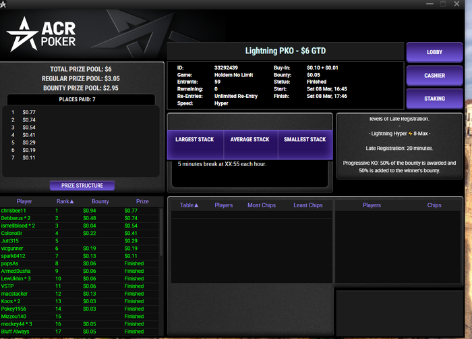Select the Average Stack tab

click(250, 144)
